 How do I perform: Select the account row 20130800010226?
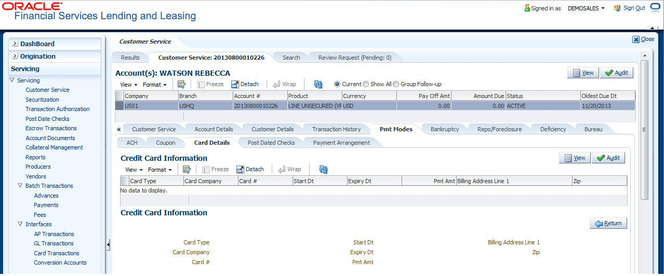pos(375,105)
